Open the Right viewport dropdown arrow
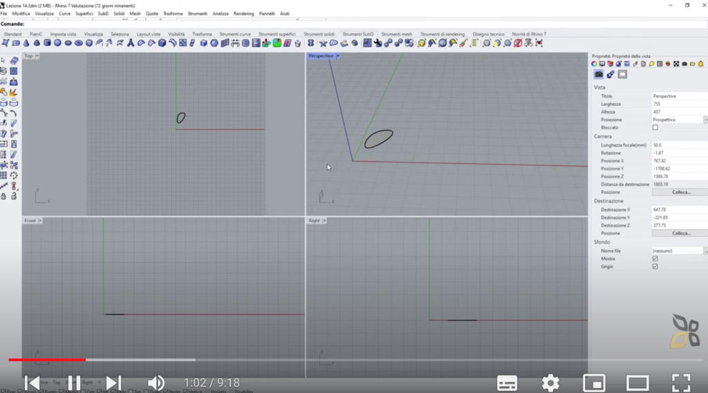Screen dimensions: 708x393 (x=324, y=221)
